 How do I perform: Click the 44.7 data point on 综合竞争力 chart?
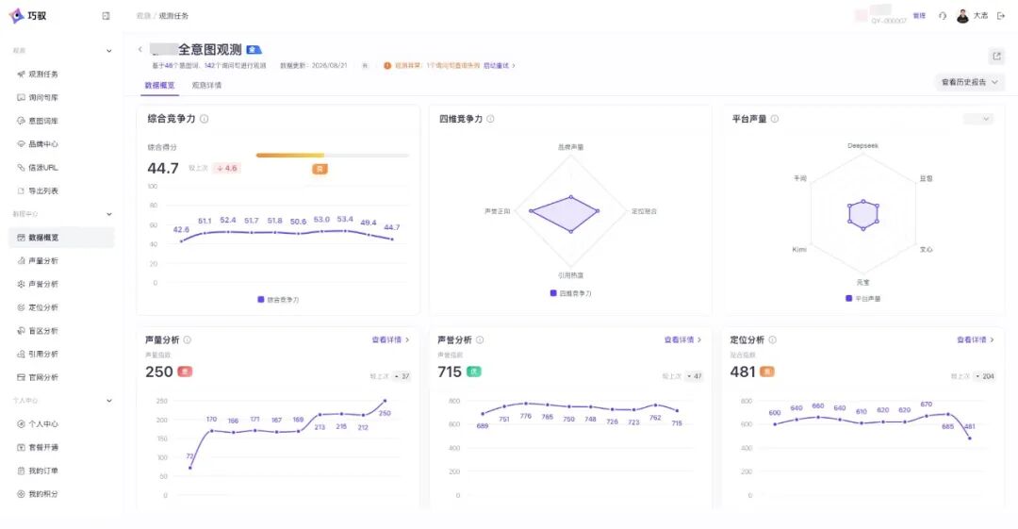392,240
